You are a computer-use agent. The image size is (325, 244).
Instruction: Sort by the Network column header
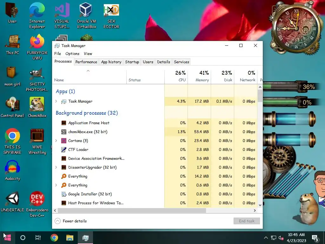click(x=246, y=76)
